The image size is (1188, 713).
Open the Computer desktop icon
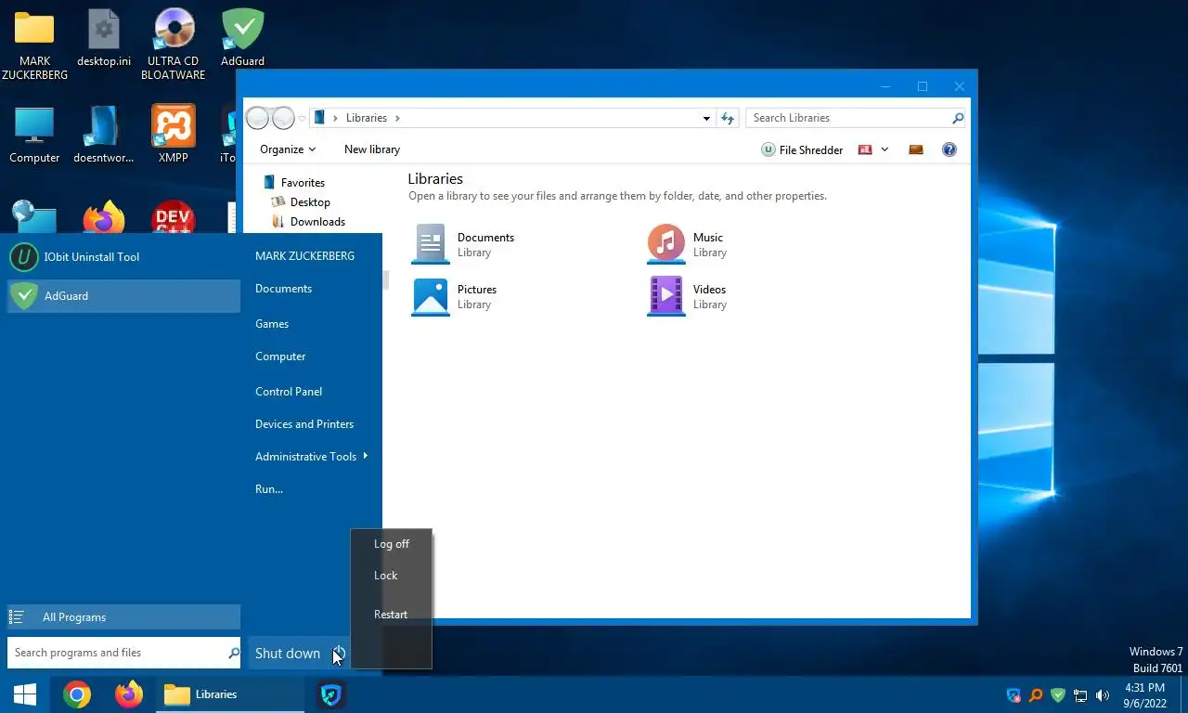click(x=34, y=135)
